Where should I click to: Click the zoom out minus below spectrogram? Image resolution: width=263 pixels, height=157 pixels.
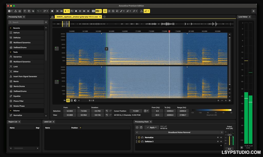pyautogui.click(x=222, y=101)
